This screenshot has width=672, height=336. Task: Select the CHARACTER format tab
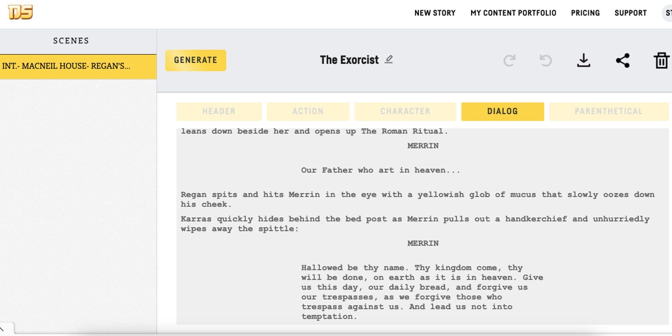[x=405, y=111]
